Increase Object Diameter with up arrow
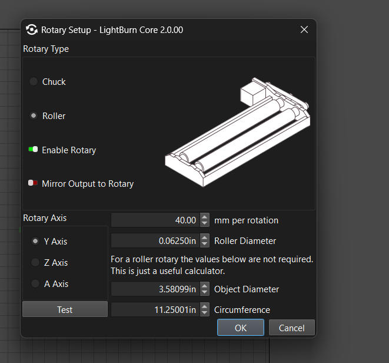389x363 pixels. point(205,286)
